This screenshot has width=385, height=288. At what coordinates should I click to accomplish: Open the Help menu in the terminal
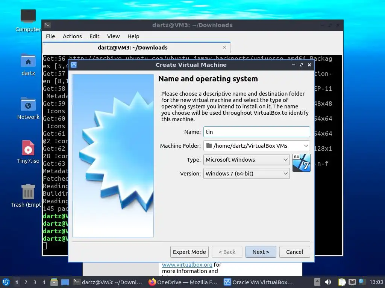point(133,36)
